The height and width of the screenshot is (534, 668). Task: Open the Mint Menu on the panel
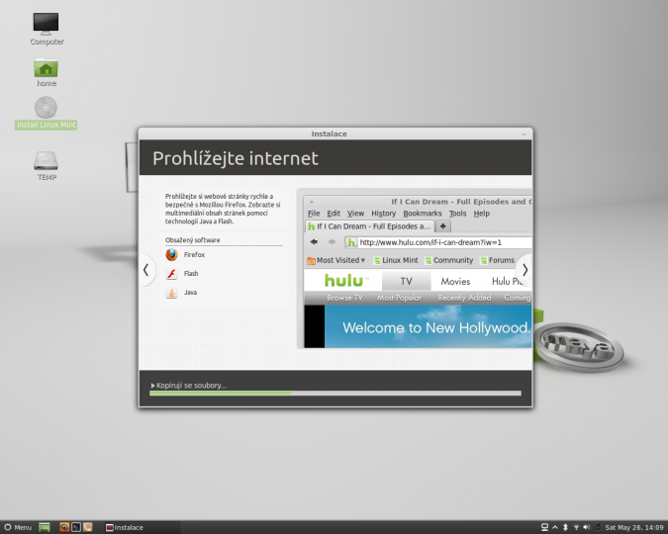pyautogui.click(x=18, y=527)
